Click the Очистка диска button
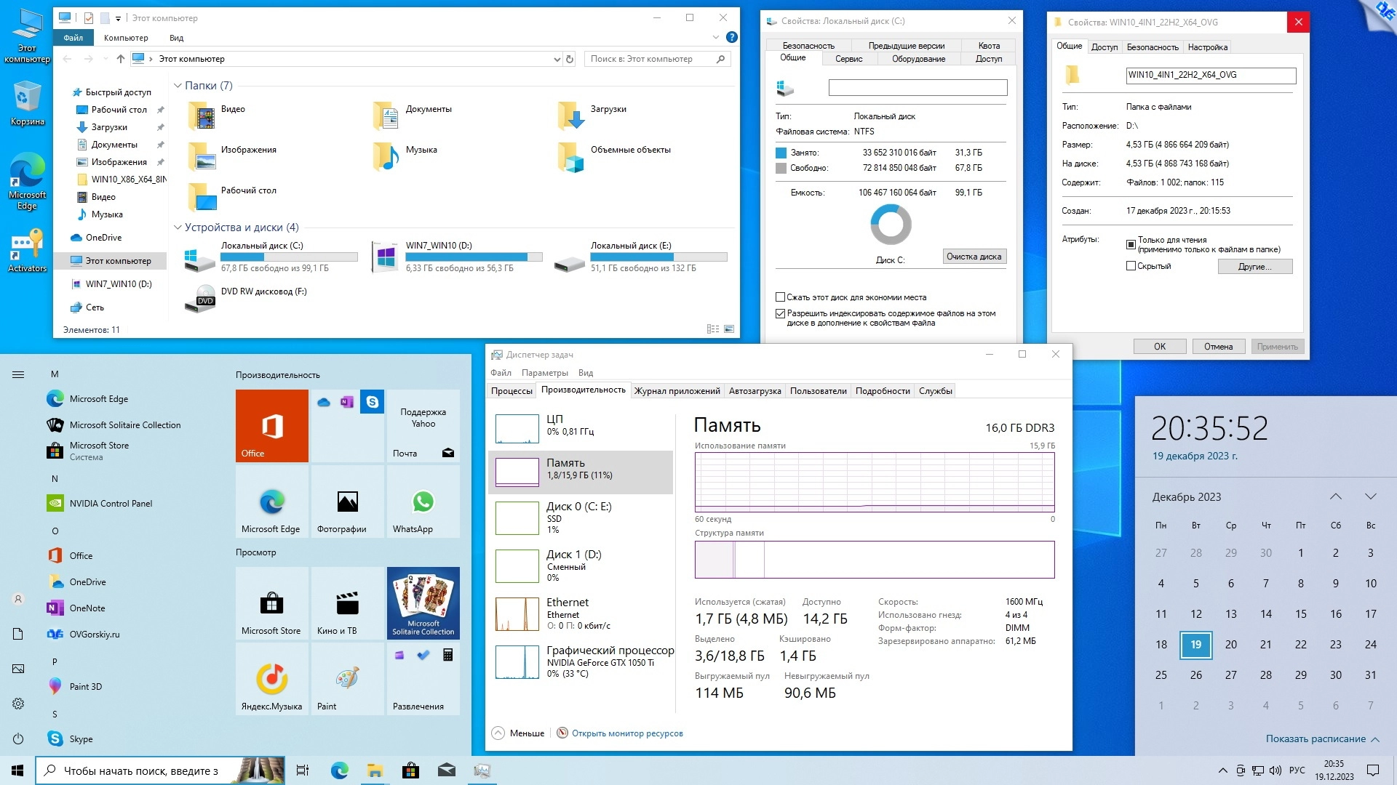Viewport: 1397px width, 785px height. click(974, 257)
